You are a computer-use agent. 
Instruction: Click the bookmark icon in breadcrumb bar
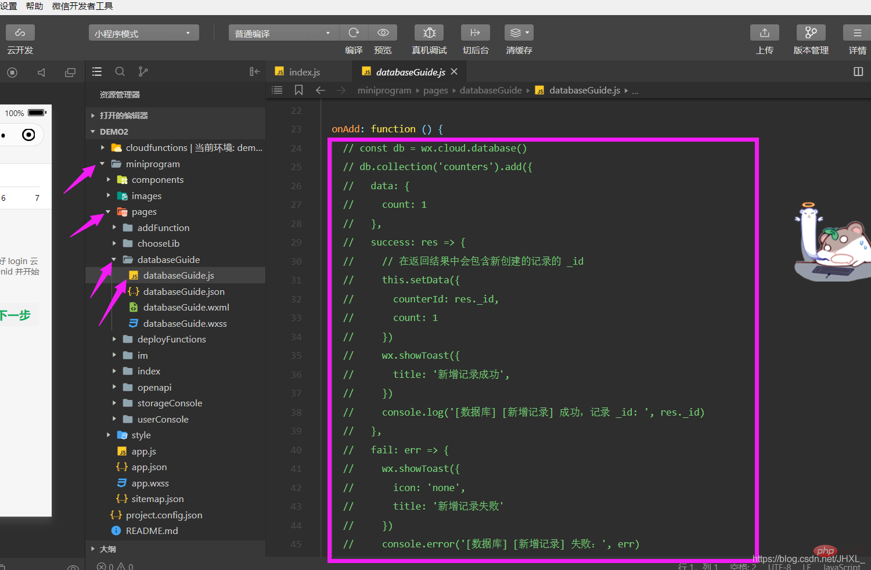click(298, 90)
